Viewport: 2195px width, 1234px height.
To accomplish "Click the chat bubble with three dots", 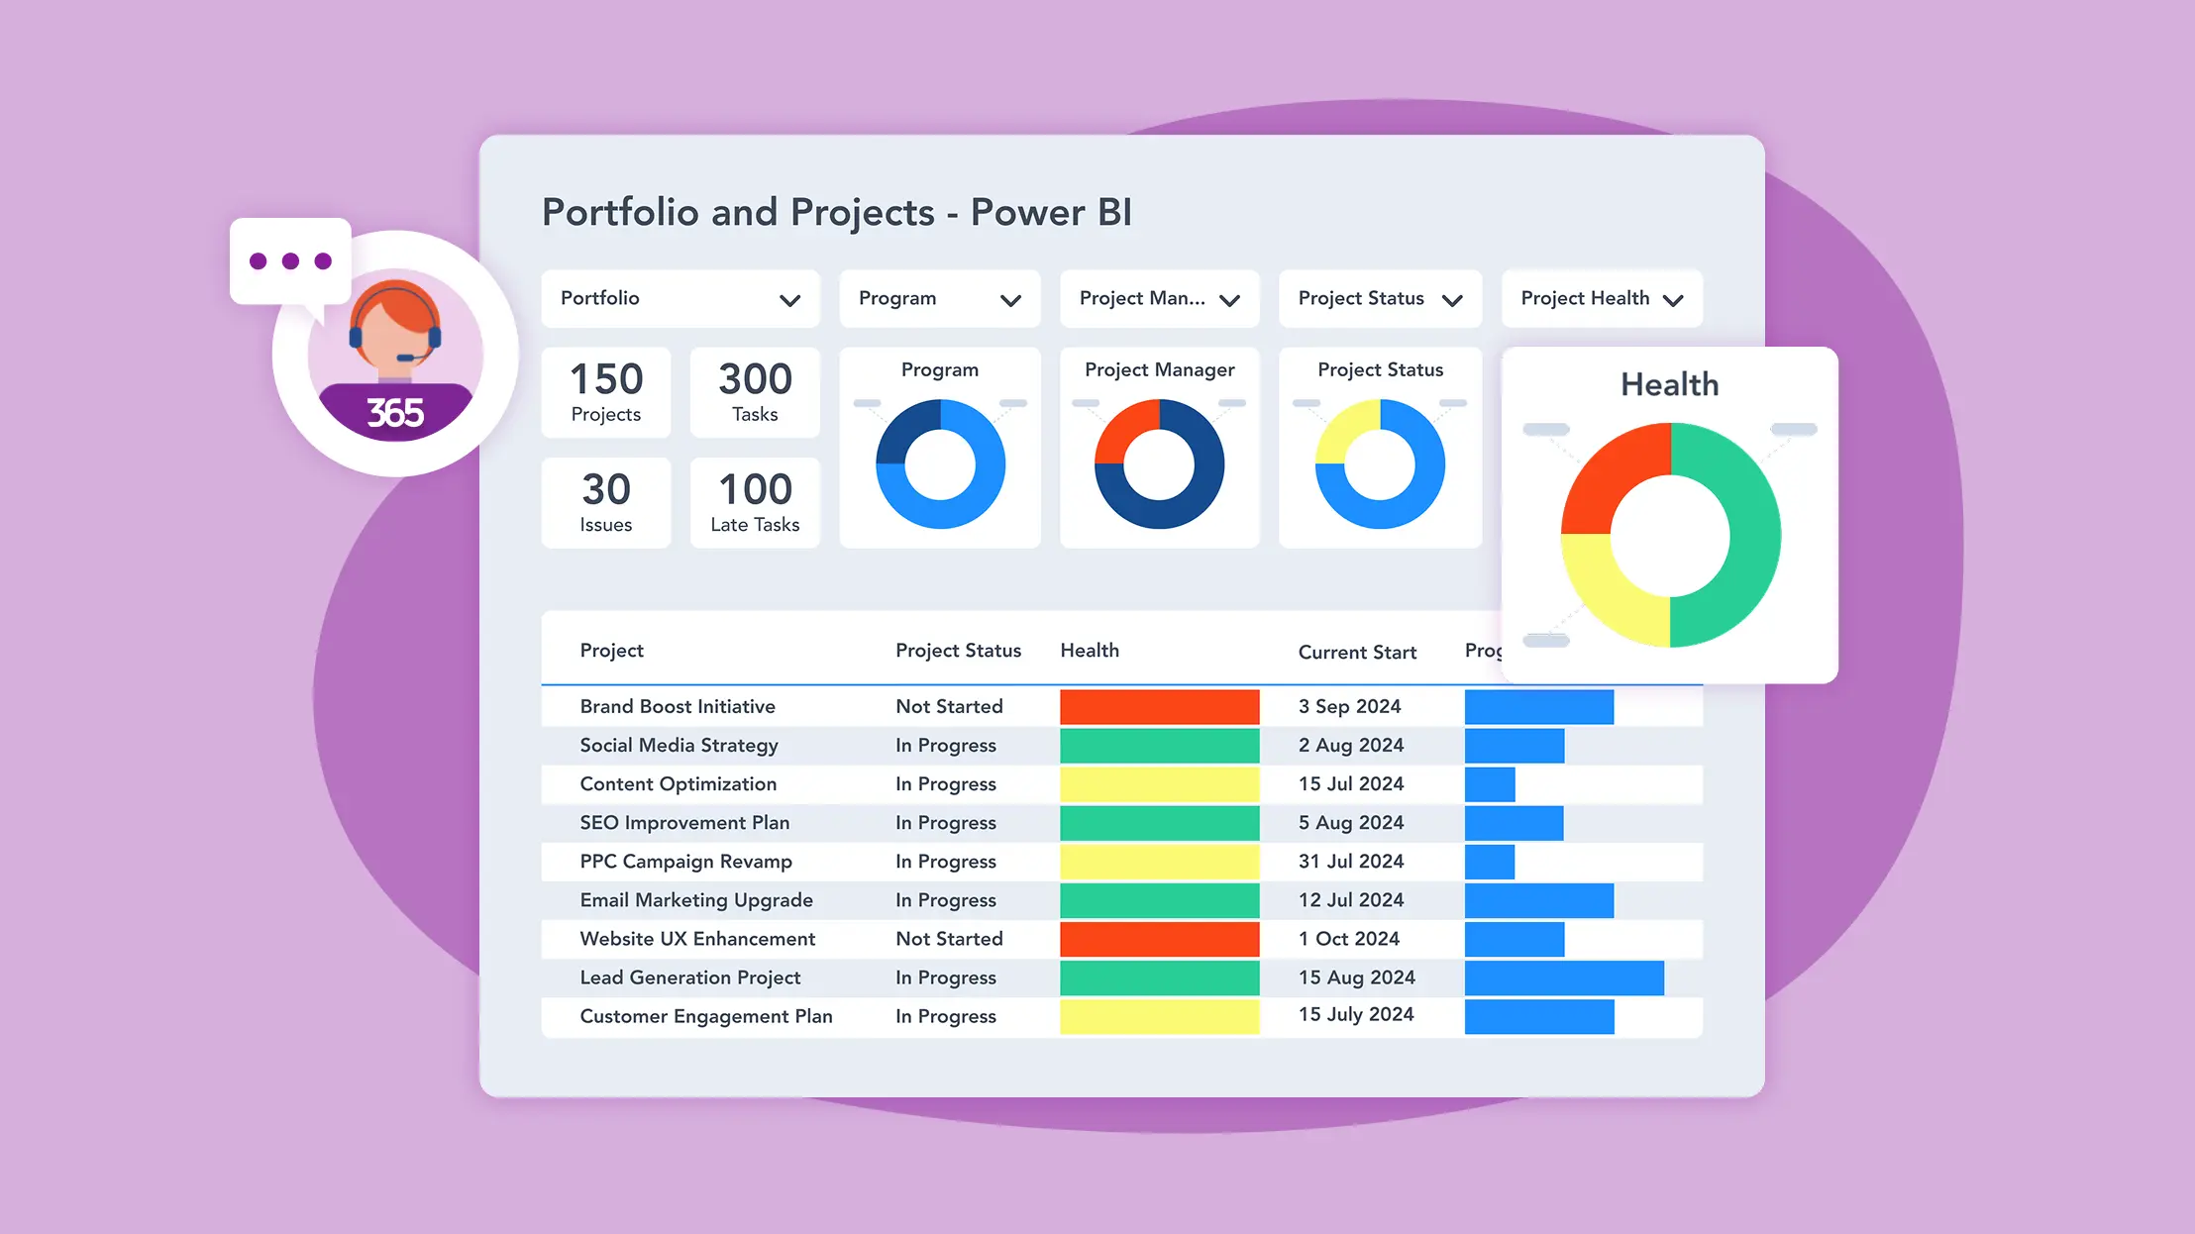I will coord(290,261).
